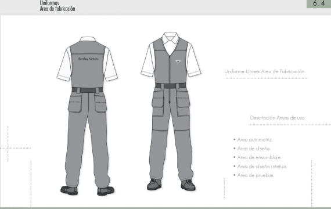Click the 'Area de fabricación' subtitle
This screenshot has width=331, height=209.
[57, 9]
